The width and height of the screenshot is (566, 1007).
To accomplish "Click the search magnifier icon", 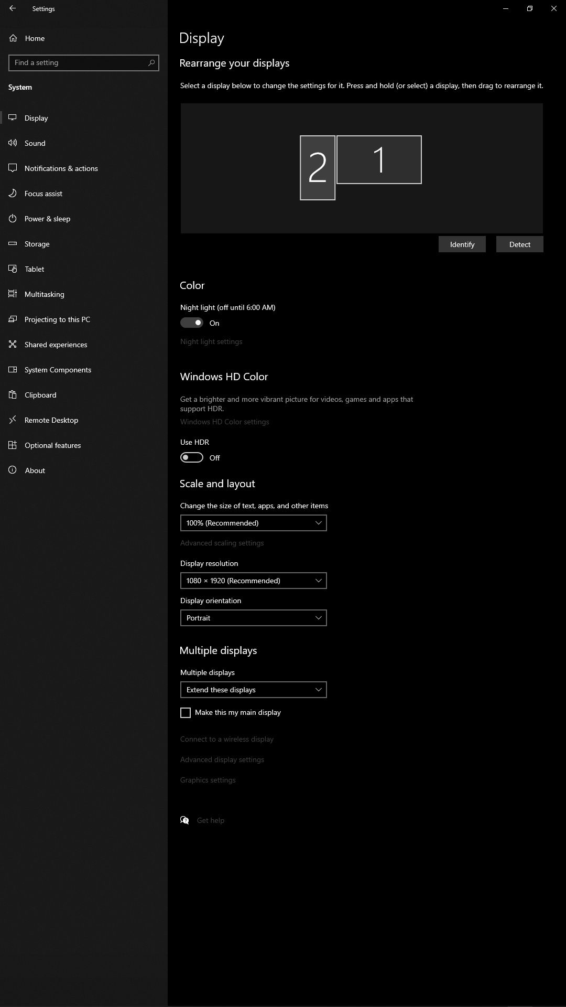I will tap(151, 62).
